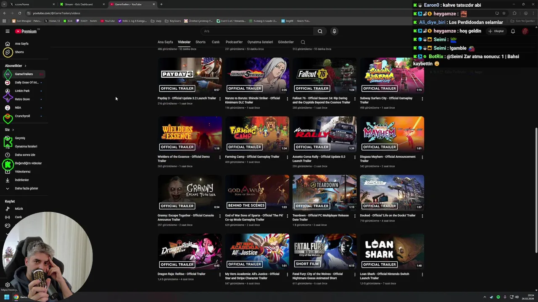The height and width of the screenshot is (302, 538).
Task: Open the Gönderiler channel tab
Action: click(286, 42)
